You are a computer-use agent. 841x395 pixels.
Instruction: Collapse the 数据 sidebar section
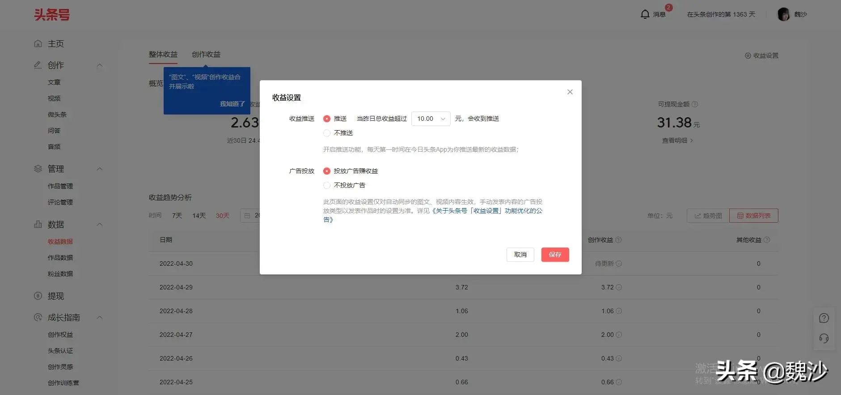tap(100, 225)
